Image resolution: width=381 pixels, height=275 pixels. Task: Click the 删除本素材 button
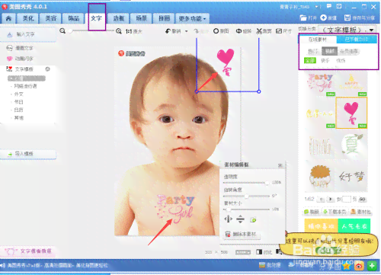coord(242,234)
